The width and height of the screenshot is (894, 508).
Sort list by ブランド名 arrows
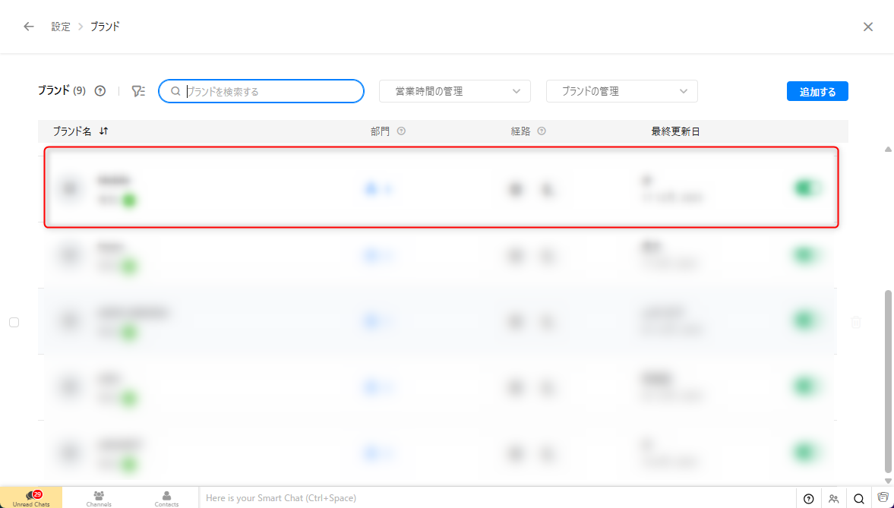(x=104, y=131)
